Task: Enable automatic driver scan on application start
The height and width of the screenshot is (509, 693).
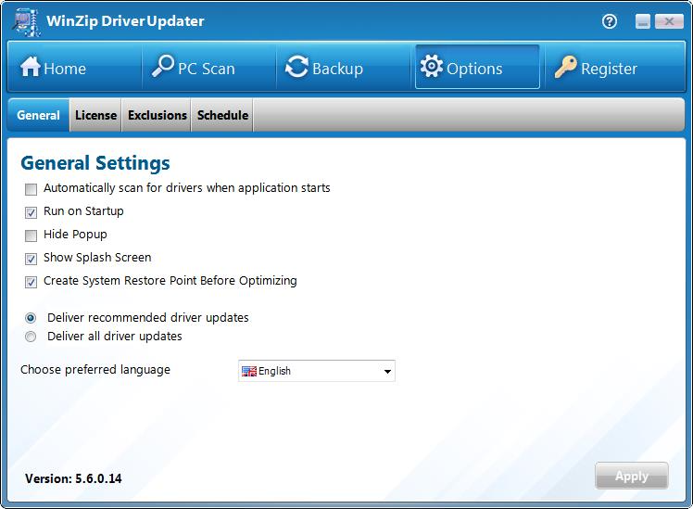Action: [x=31, y=189]
